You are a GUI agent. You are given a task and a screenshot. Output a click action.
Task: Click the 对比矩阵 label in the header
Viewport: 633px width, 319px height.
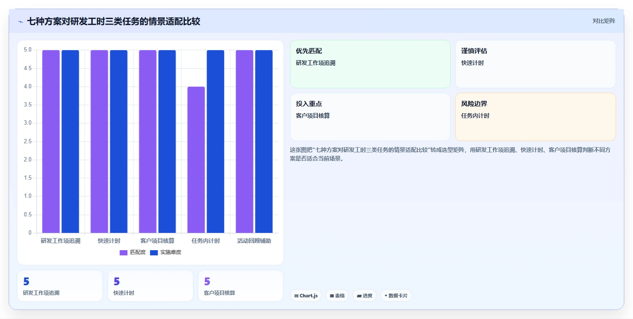point(604,21)
